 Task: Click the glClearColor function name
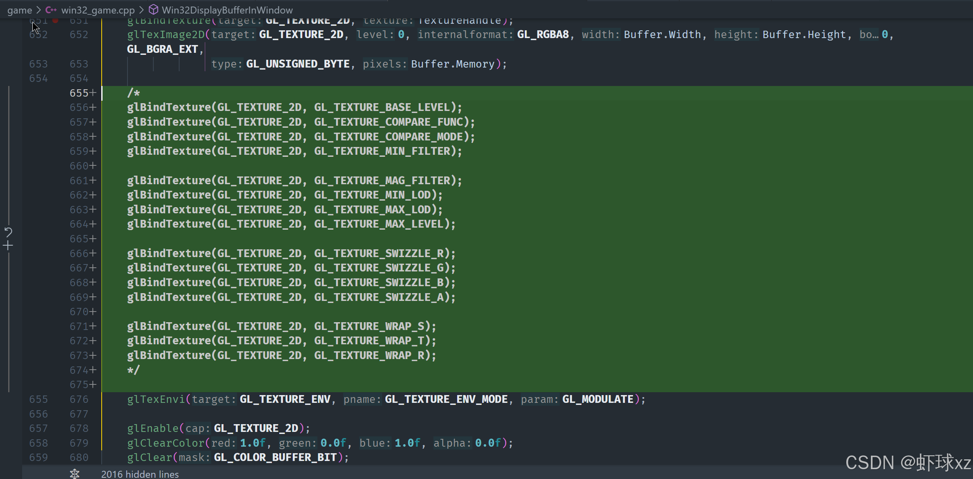click(166, 443)
